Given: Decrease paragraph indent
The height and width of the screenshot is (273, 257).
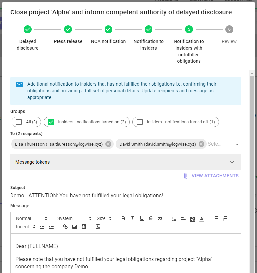Looking at the screenshot, I should (x=51, y=227).
